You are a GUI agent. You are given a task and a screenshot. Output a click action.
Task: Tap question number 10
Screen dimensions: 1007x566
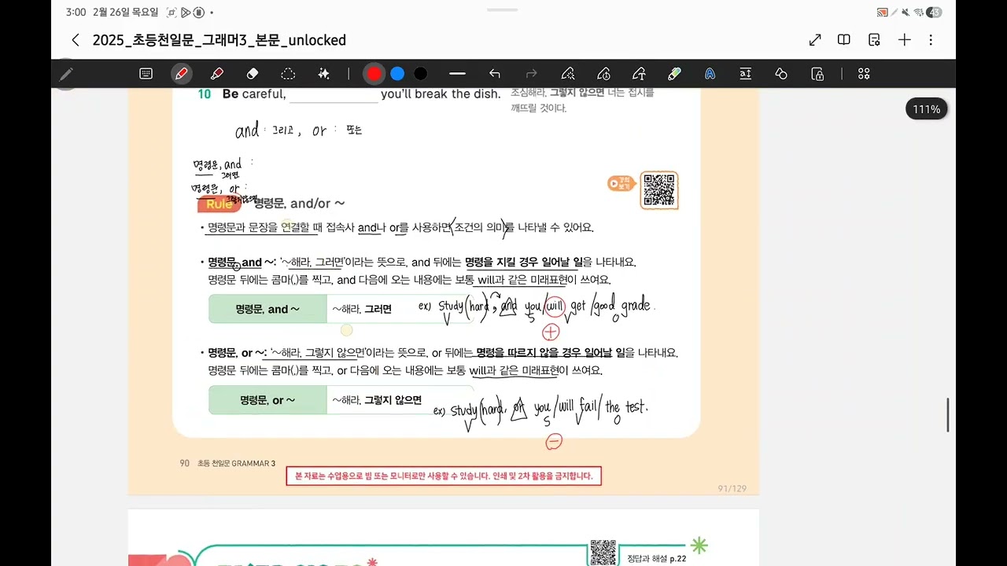coord(205,94)
